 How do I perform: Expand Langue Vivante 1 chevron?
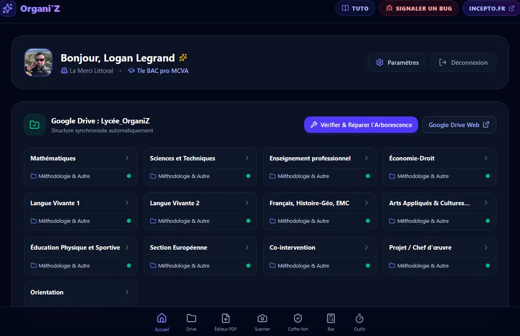[x=127, y=203]
